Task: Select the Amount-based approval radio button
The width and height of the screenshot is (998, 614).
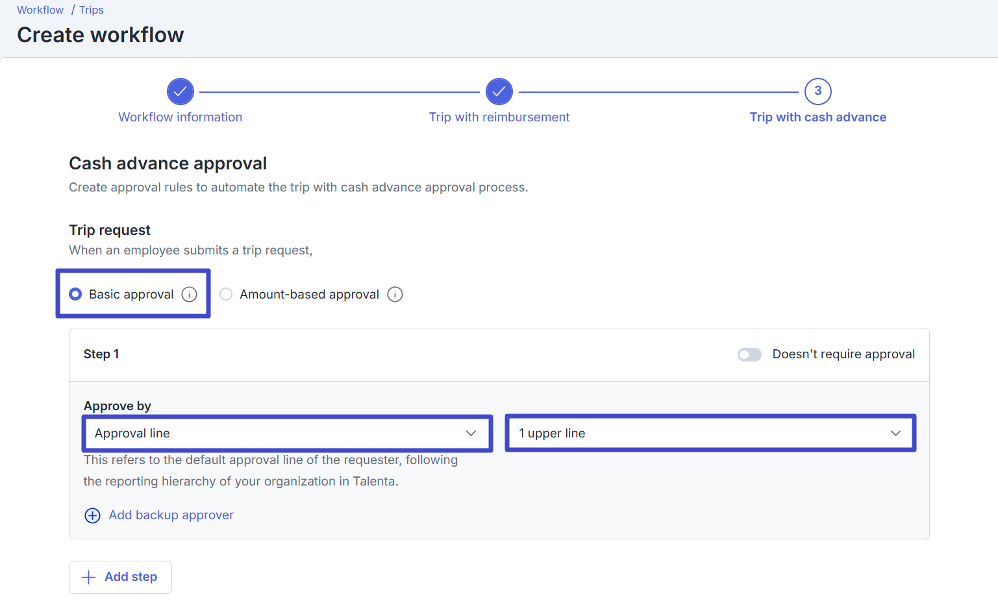Action: tap(226, 295)
